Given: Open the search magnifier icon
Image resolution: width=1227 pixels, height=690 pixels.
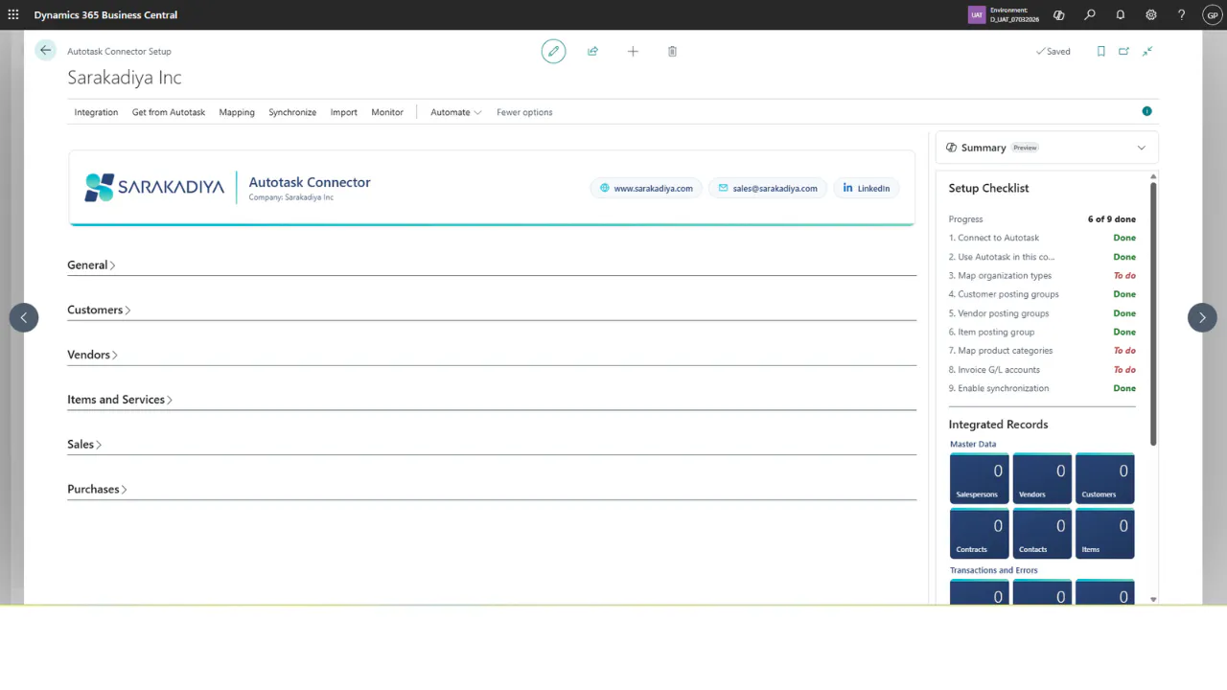Looking at the screenshot, I should [x=1090, y=14].
